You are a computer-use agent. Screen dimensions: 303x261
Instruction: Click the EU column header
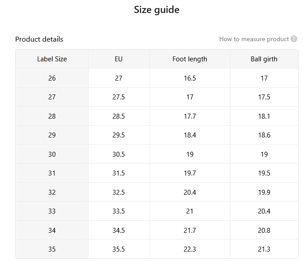pyautogui.click(x=119, y=59)
